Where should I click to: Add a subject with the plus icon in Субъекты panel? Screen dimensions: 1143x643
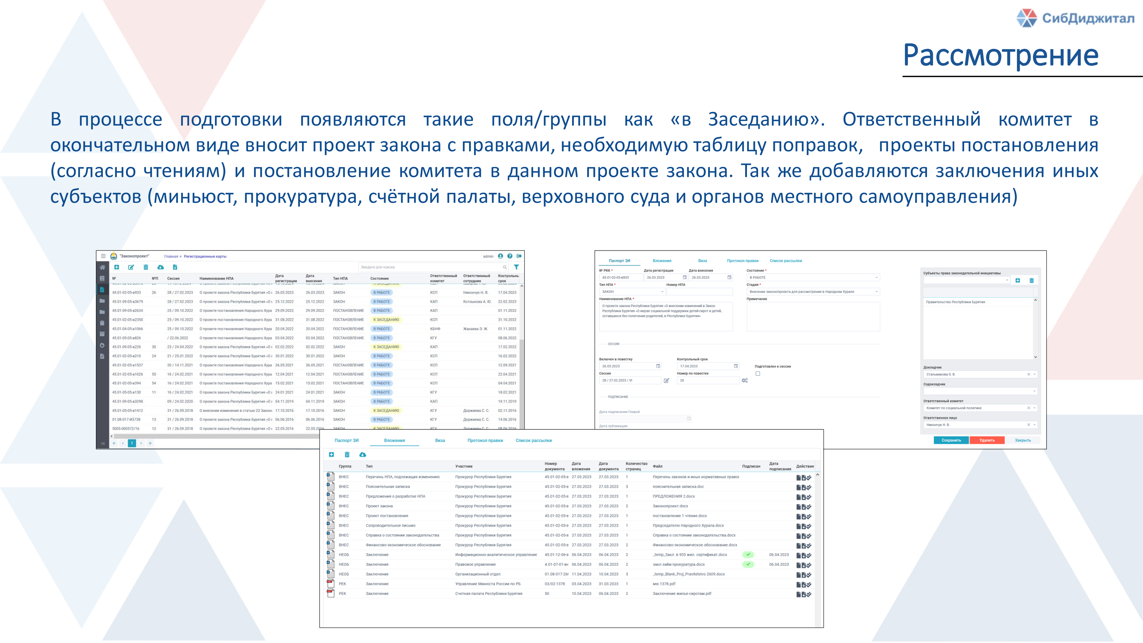1018,280
